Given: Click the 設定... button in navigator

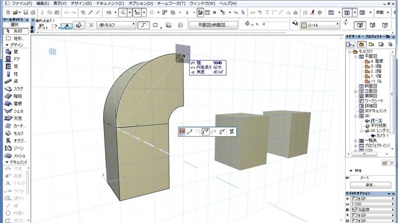Looking at the screenshot, I should click(x=371, y=185).
